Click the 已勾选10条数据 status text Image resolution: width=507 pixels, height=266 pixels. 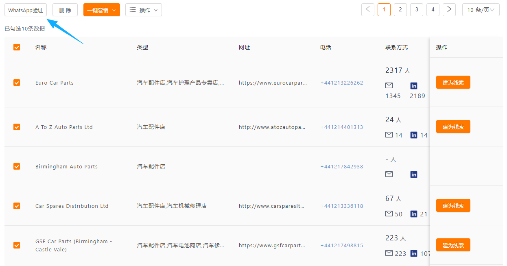coord(25,28)
